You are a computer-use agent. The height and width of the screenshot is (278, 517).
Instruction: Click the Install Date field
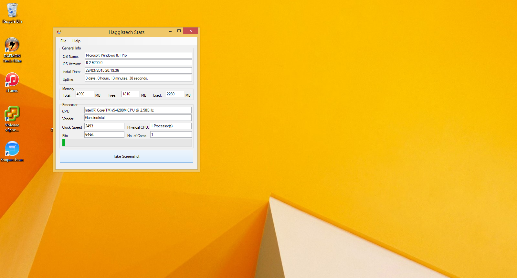[138, 70]
